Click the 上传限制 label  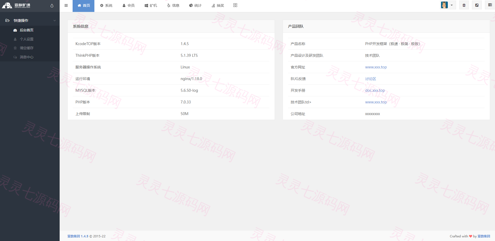coord(83,114)
